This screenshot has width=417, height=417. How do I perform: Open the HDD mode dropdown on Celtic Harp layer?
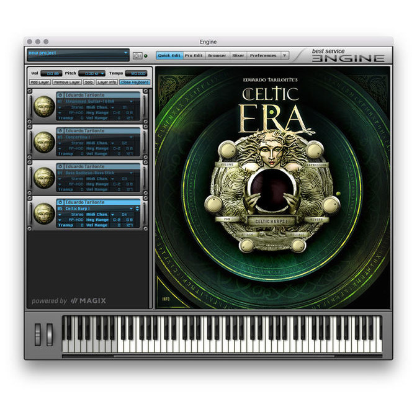point(60,220)
